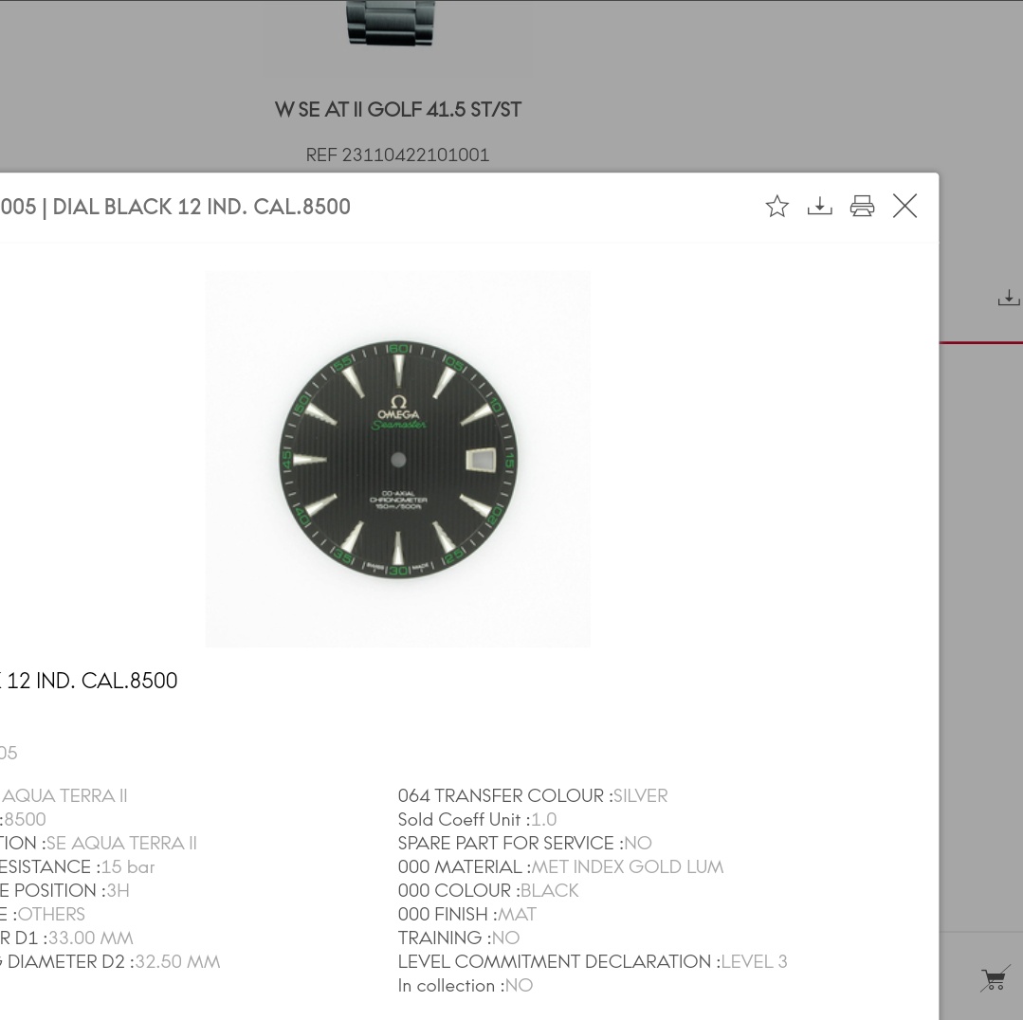Download the dial details from popup header

click(819, 206)
